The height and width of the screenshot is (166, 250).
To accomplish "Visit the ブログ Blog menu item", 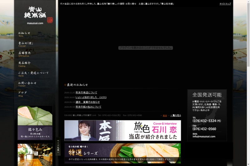I will pyautogui.click(x=22, y=93).
